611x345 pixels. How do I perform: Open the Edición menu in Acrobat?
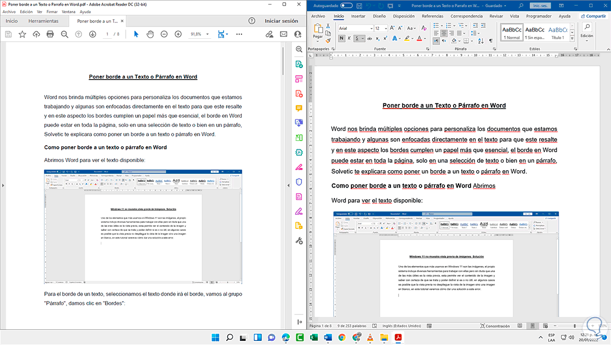click(x=26, y=11)
